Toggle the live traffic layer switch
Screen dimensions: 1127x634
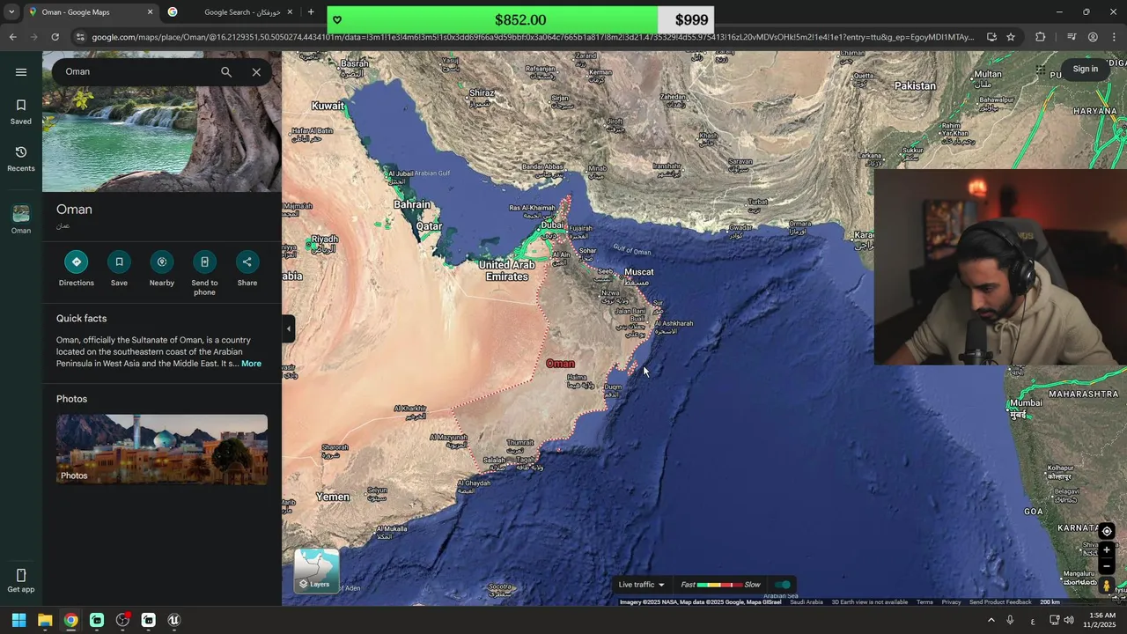(x=782, y=585)
